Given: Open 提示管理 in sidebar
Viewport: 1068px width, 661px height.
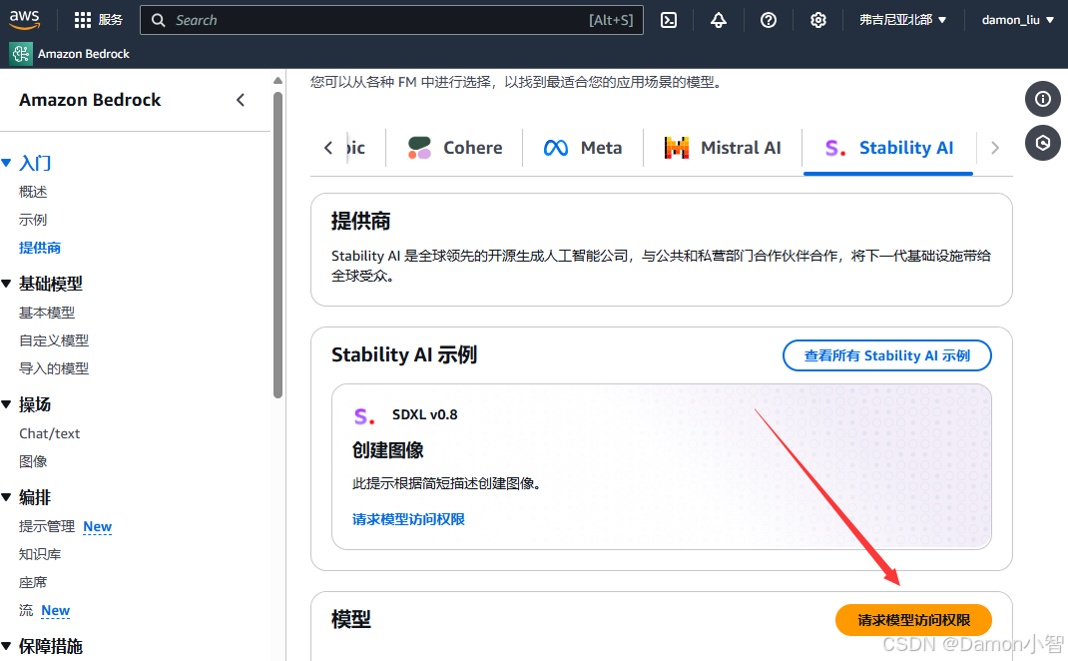Looking at the screenshot, I should (x=46, y=527).
